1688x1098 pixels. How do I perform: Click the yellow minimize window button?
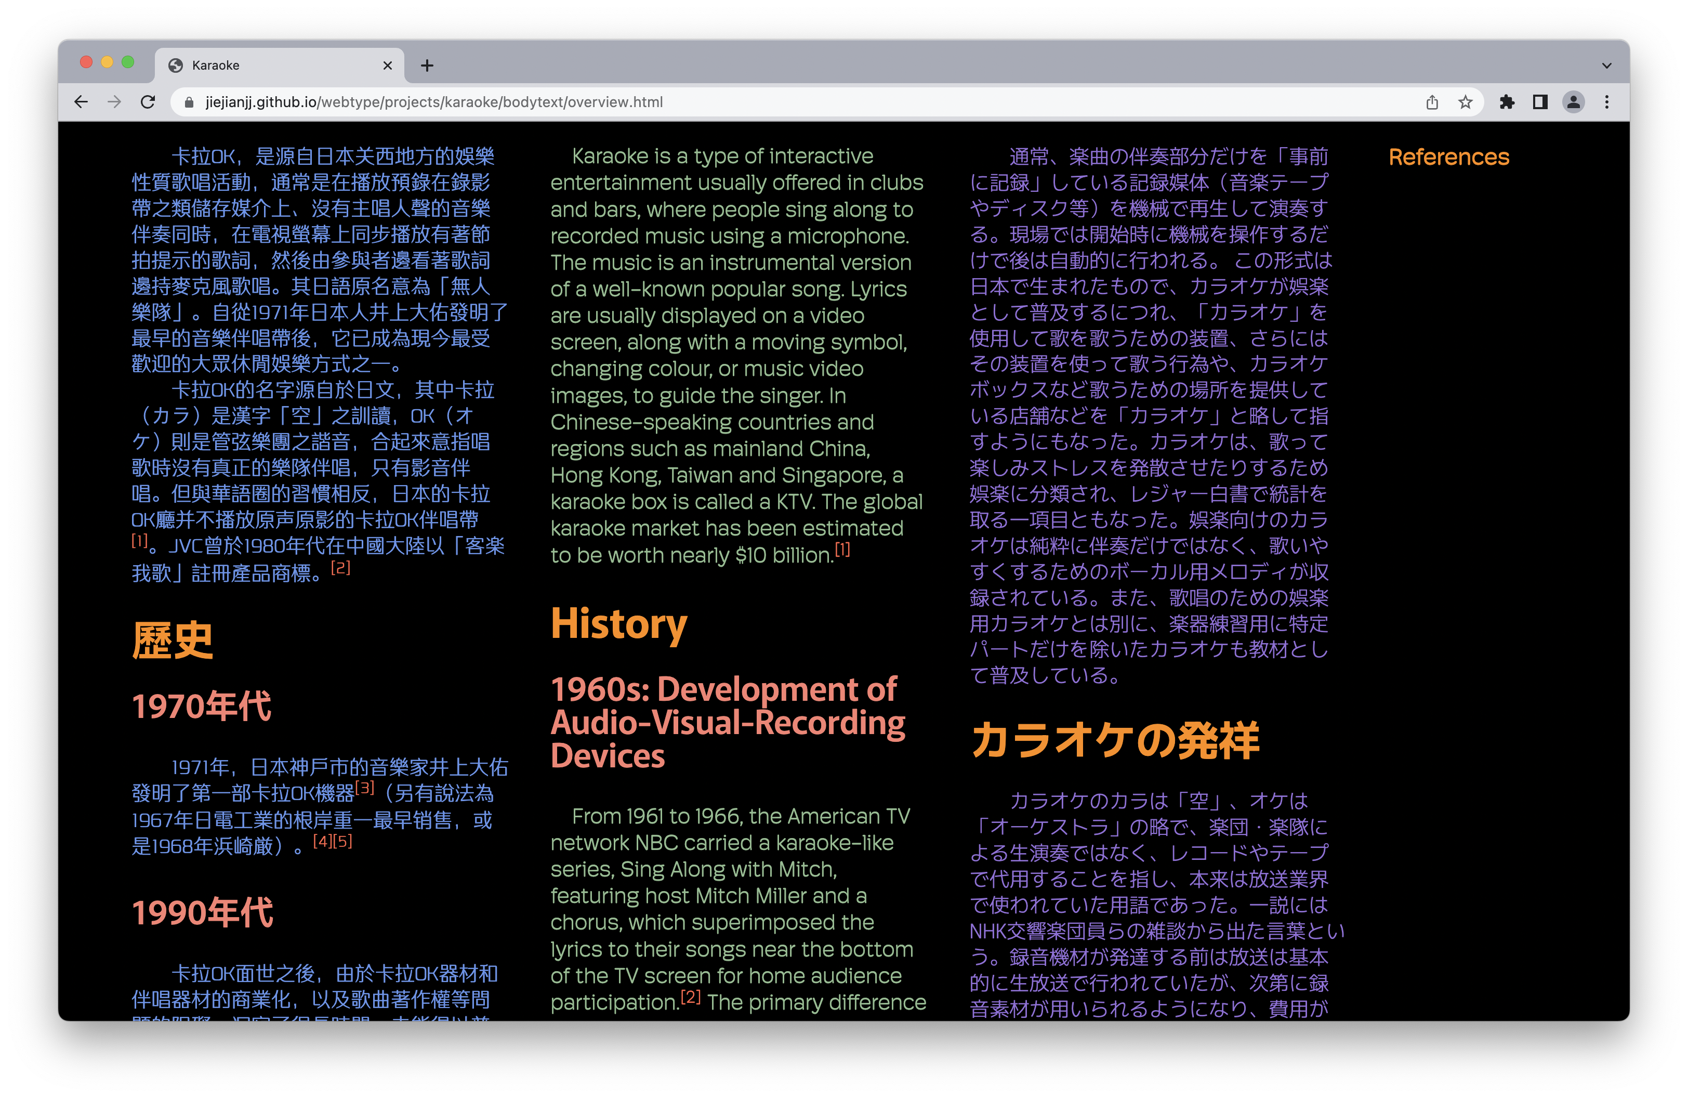107,62
